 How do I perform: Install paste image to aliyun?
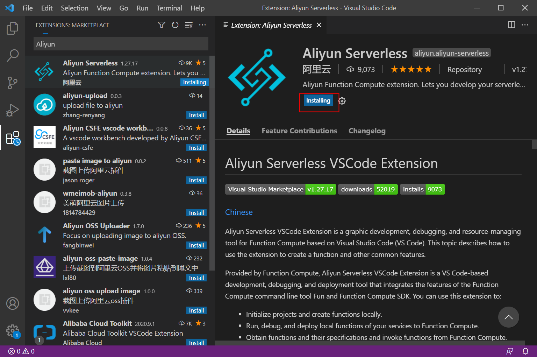click(x=196, y=180)
